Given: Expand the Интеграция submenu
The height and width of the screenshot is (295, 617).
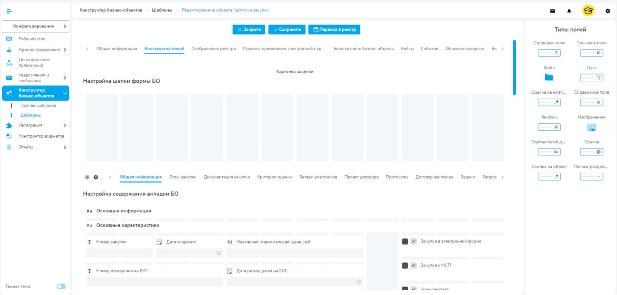Looking at the screenshot, I should tap(65, 125).
